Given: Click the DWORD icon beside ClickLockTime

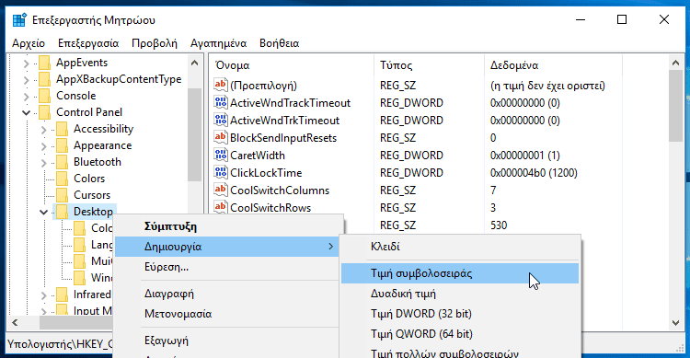Looking at the screenshot, I should coord(221,173).
